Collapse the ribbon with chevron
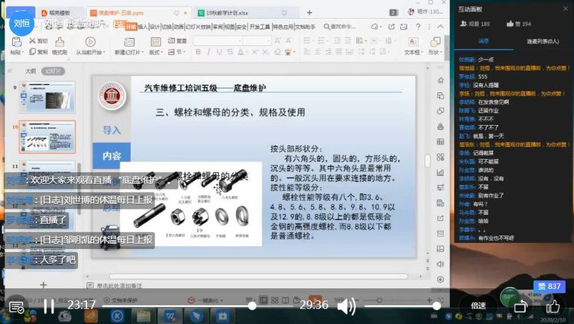Viewport: 574px width, 324px height. click(x=440, y=27)
